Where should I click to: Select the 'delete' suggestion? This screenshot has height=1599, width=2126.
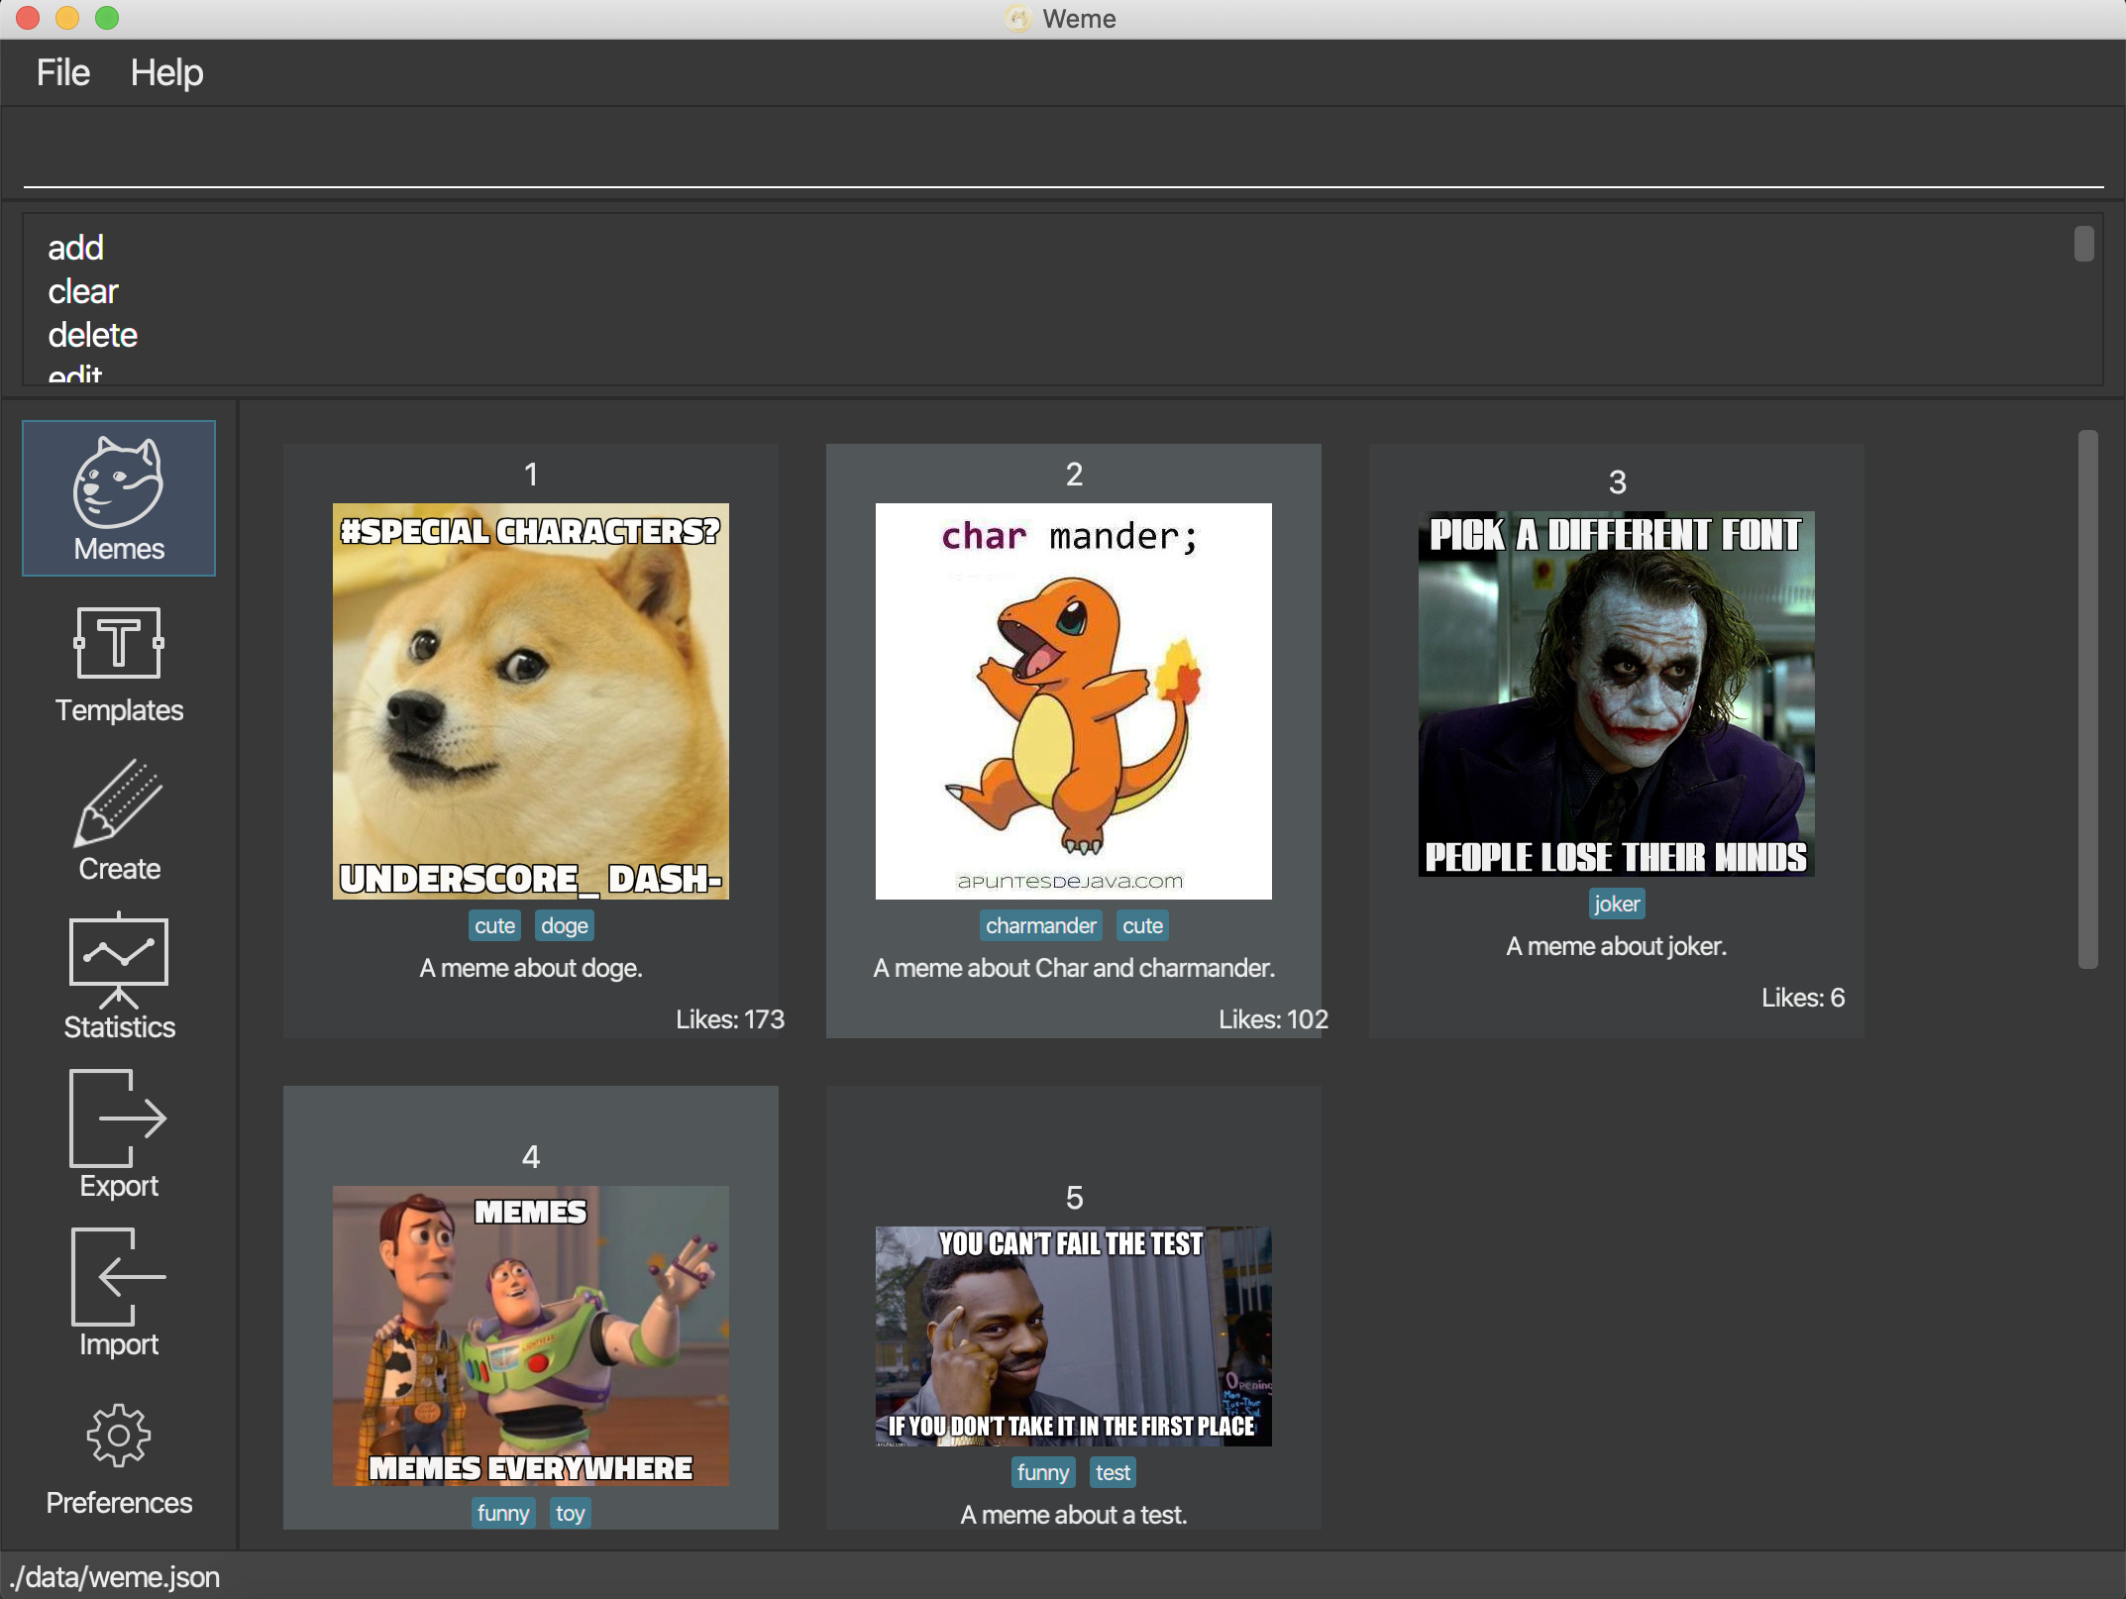pyautogui.click(x=92, y=335)
